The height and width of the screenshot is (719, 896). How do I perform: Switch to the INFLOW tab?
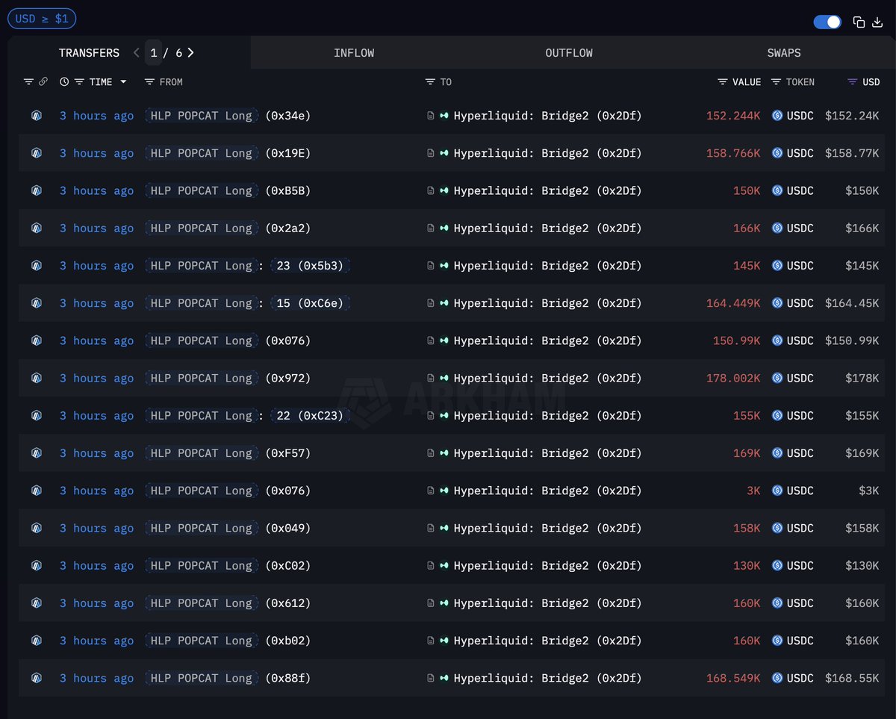pyautogui.click(x=354, y=53)
